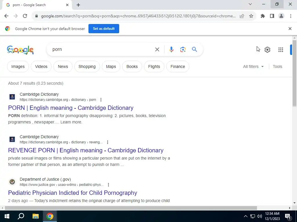Click the vertical scrollbar thumb

[x=294, y=74]
